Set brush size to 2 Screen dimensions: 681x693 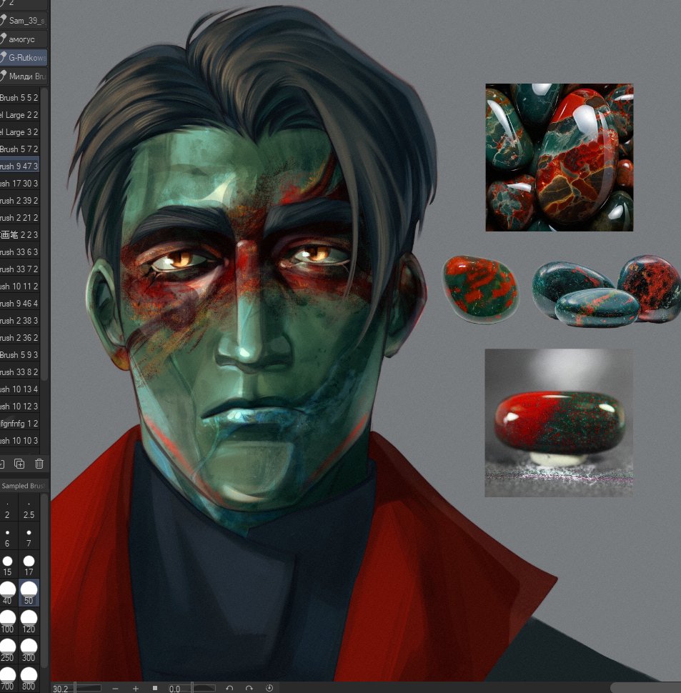point(8,509)
